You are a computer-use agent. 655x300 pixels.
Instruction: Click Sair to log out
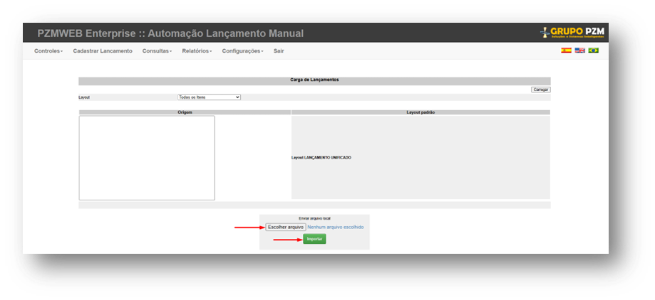point(279,51)
